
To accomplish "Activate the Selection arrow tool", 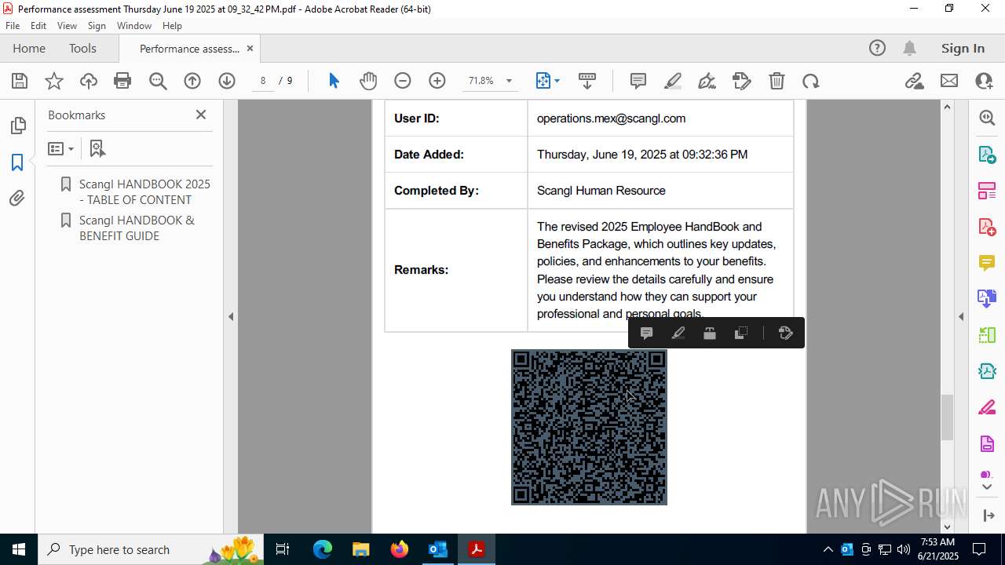I will 334,81.
